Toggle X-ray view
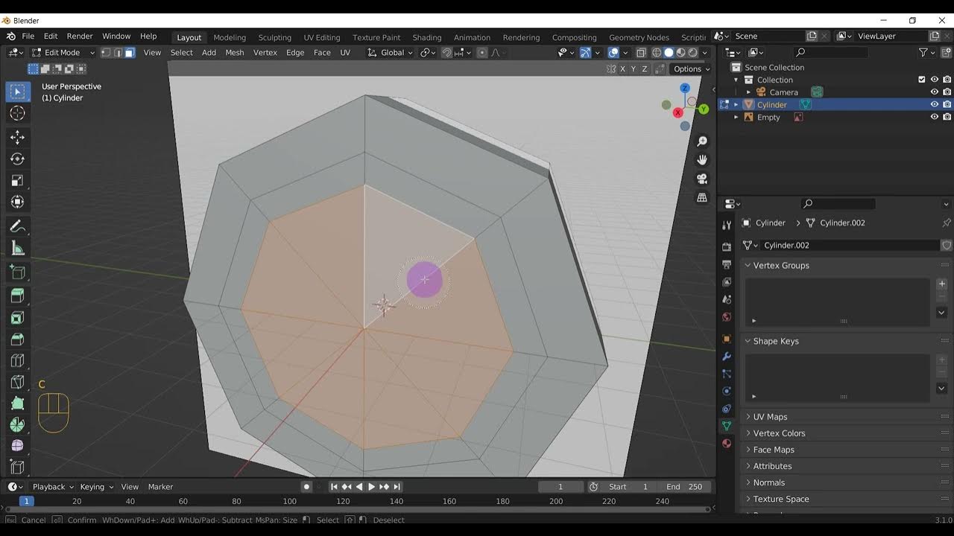This screenshot has width=954, height=536. point(641,53)
